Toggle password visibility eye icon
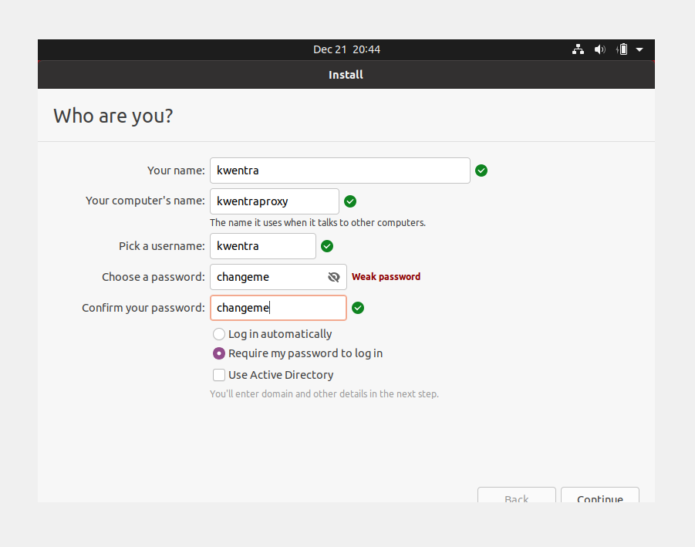This screenshot has height=547, width=695. (334, 277)
